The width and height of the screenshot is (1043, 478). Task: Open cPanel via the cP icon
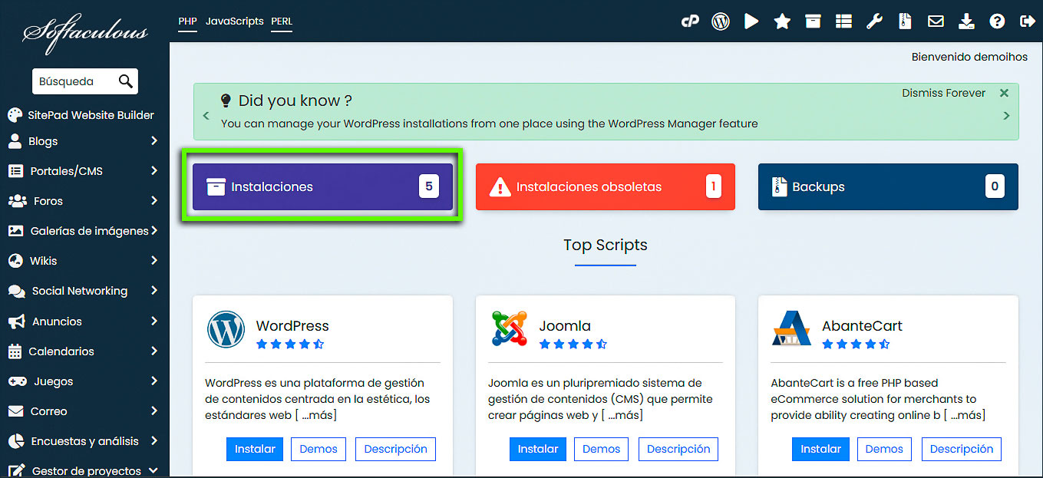690,21
